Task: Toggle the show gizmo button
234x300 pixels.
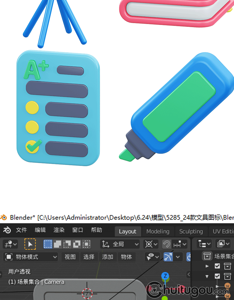Action: pyautogui.click(x=168, y=257)
